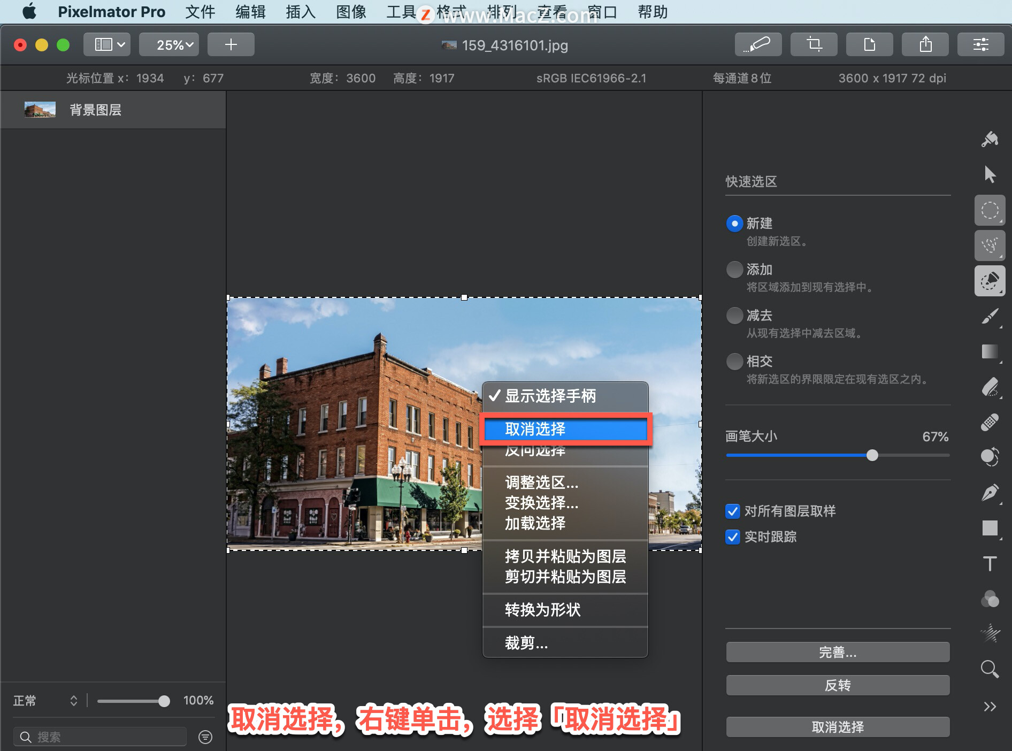The height and width of the screenshot is (751, 1012).
Task: Select the Paint brush tool
Action: tap(990, 317)
